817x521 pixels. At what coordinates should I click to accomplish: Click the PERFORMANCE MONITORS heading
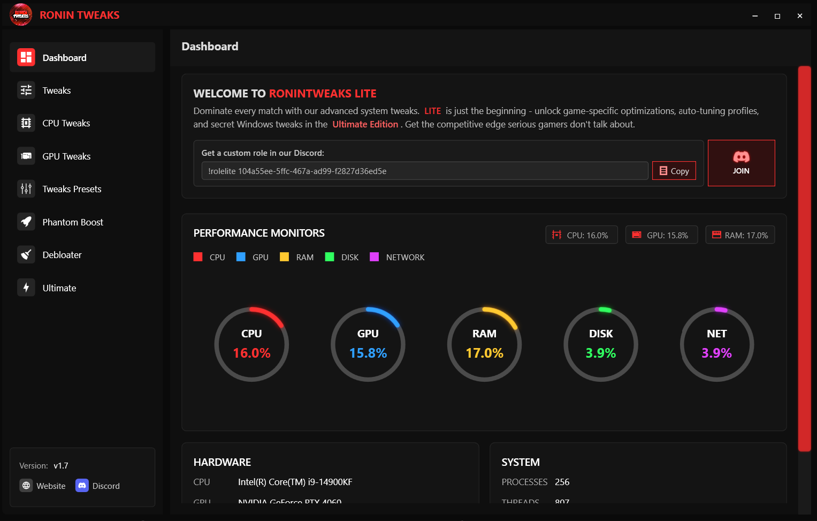(x=259, y=233)
